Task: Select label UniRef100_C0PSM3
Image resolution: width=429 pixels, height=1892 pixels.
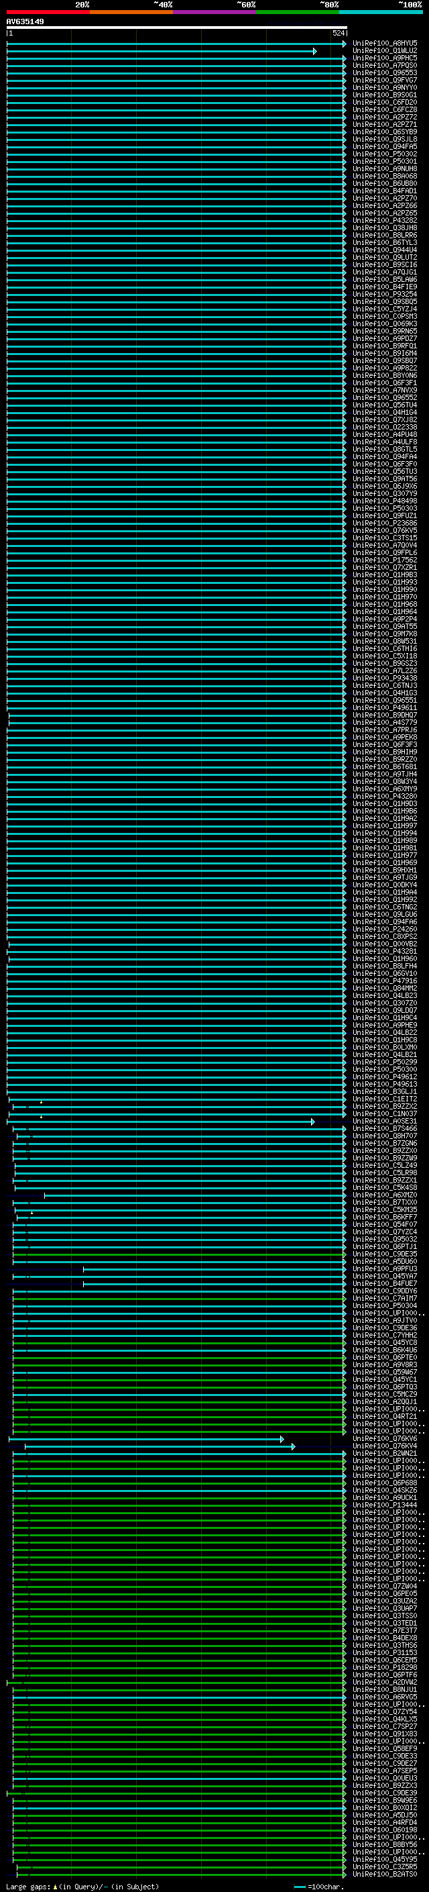Action: coord(385,317)
